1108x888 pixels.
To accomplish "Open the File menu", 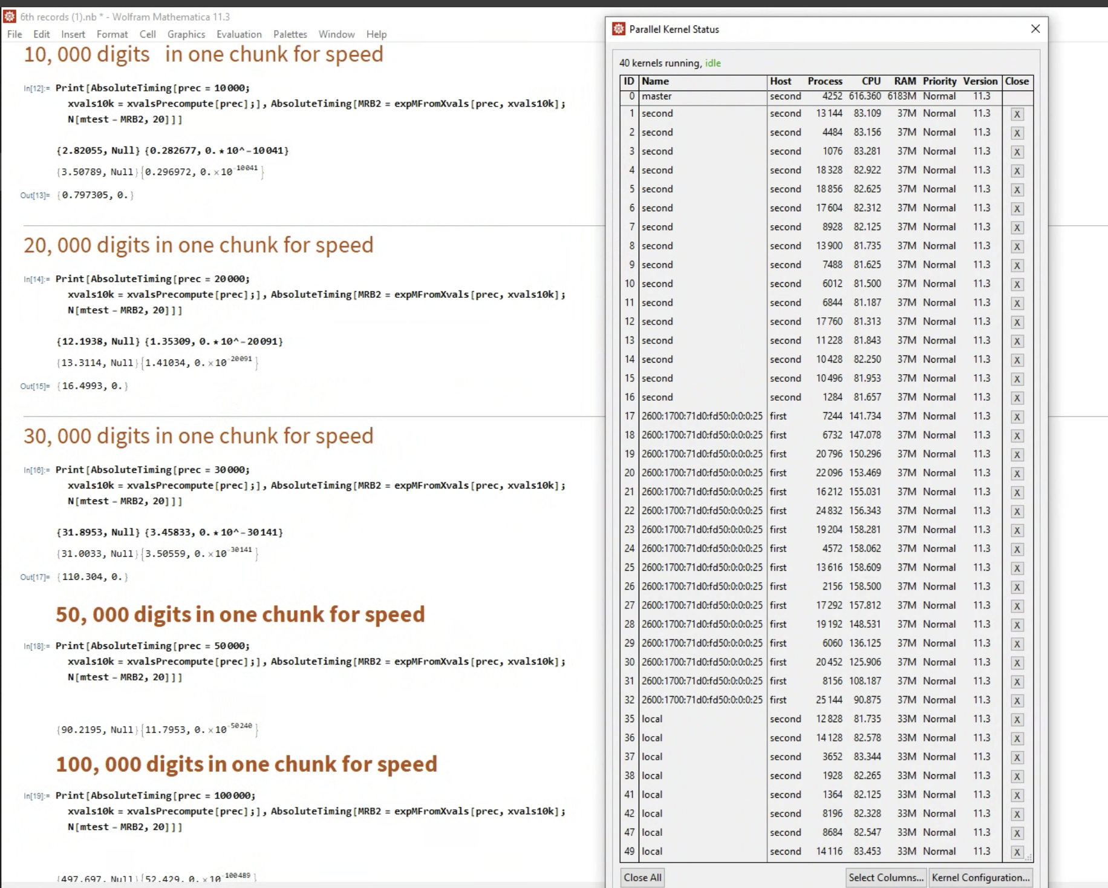I will tap(15, 35).
